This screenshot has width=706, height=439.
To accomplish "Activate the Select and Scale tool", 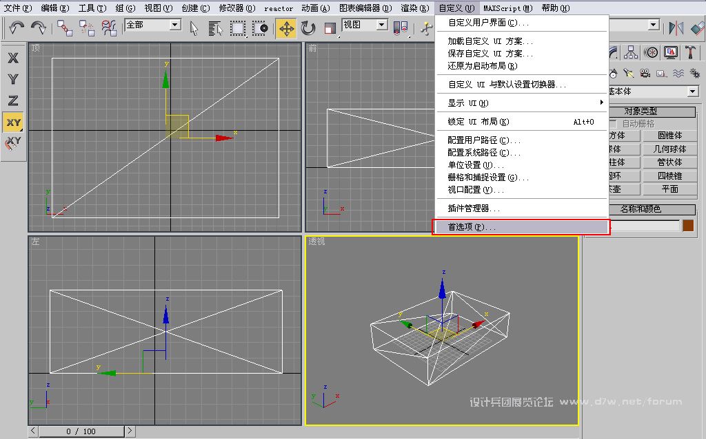I will 330,28.
